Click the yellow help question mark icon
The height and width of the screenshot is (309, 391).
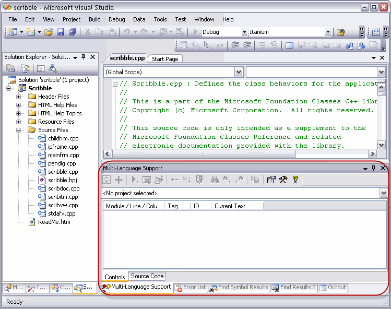(x=295, y=180)
